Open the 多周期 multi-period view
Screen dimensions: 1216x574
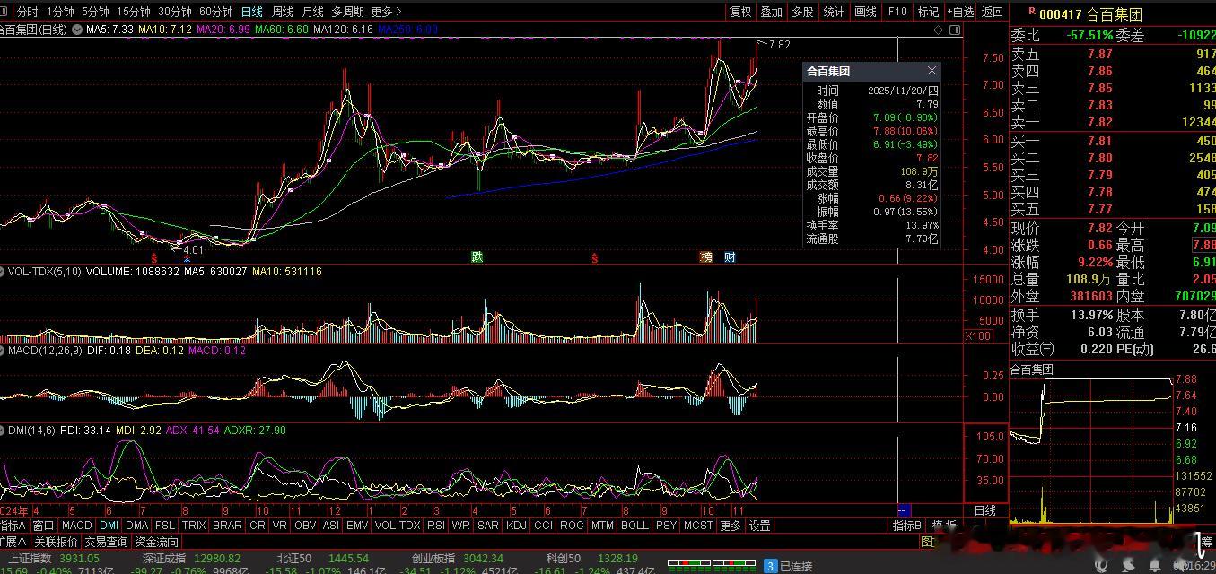click(x=347, y=12)
